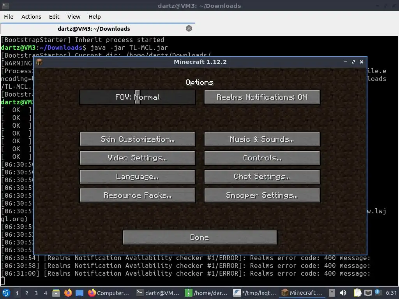
Task: Open the clipboard manager tray icon
Action: (358, 293)
